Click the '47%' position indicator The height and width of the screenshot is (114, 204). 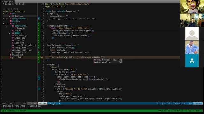190,104
